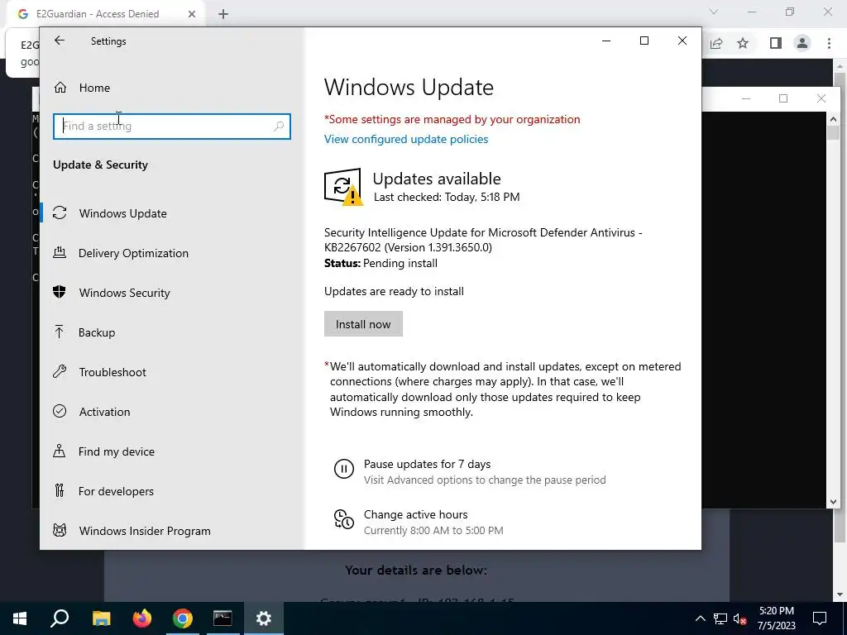Screen dimensions: 847x635
Task: Click the active hours clock icon
Action: click(x=343, y=519)
